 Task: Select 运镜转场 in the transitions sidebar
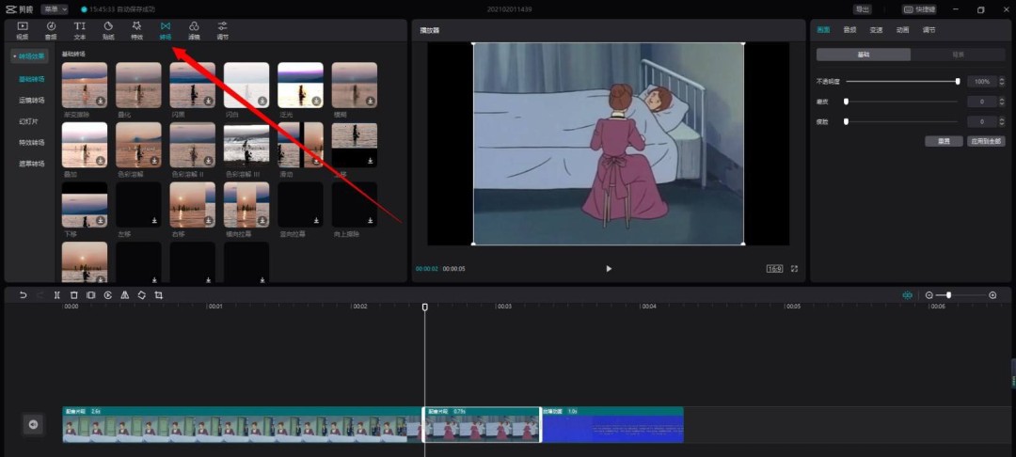pyautogui.click(x=32, y=99)
